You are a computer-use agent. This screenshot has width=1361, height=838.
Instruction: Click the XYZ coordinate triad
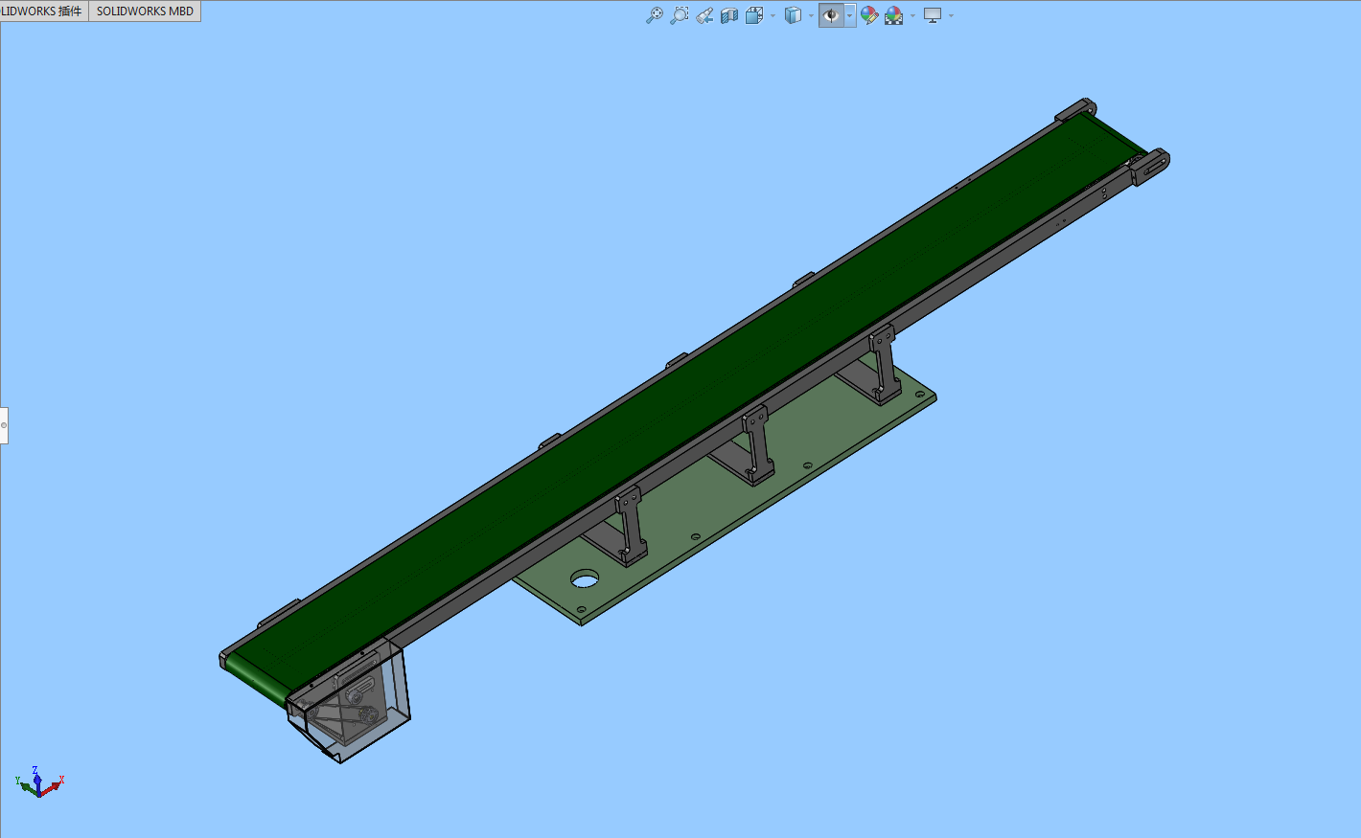(x=39, y=781)
